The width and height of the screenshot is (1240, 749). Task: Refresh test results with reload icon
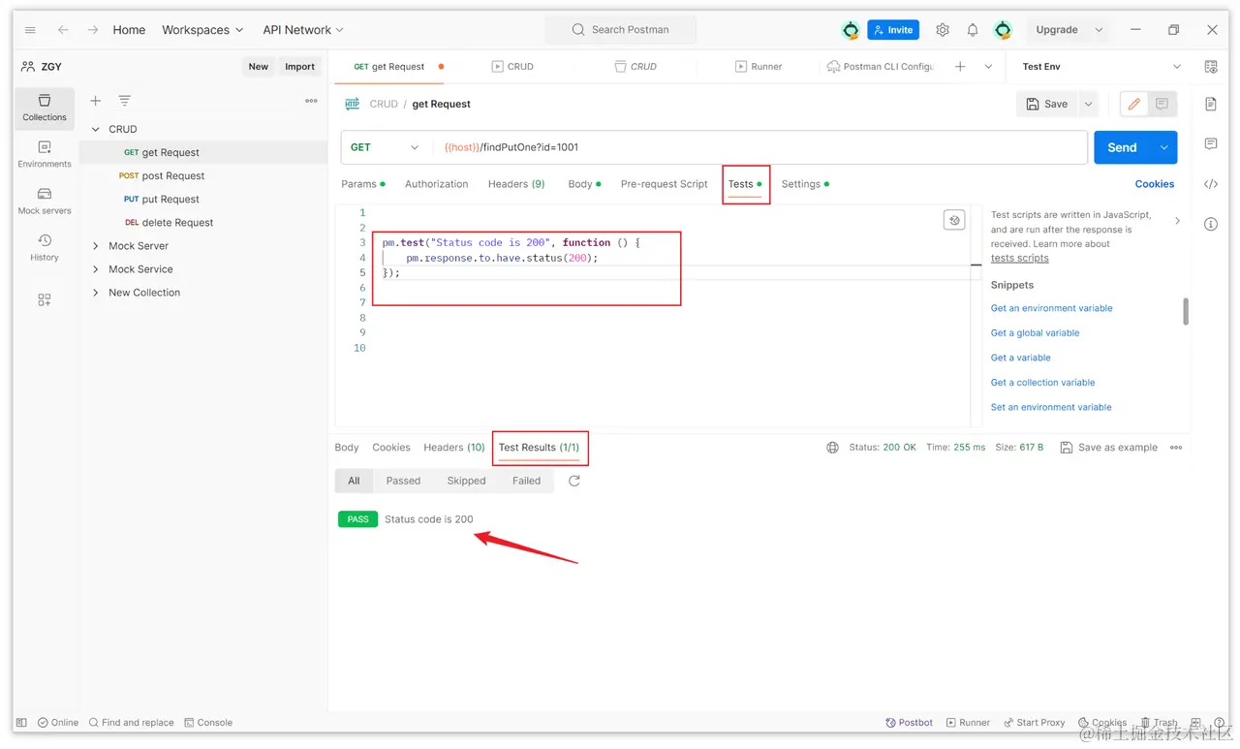coord(574,481)
